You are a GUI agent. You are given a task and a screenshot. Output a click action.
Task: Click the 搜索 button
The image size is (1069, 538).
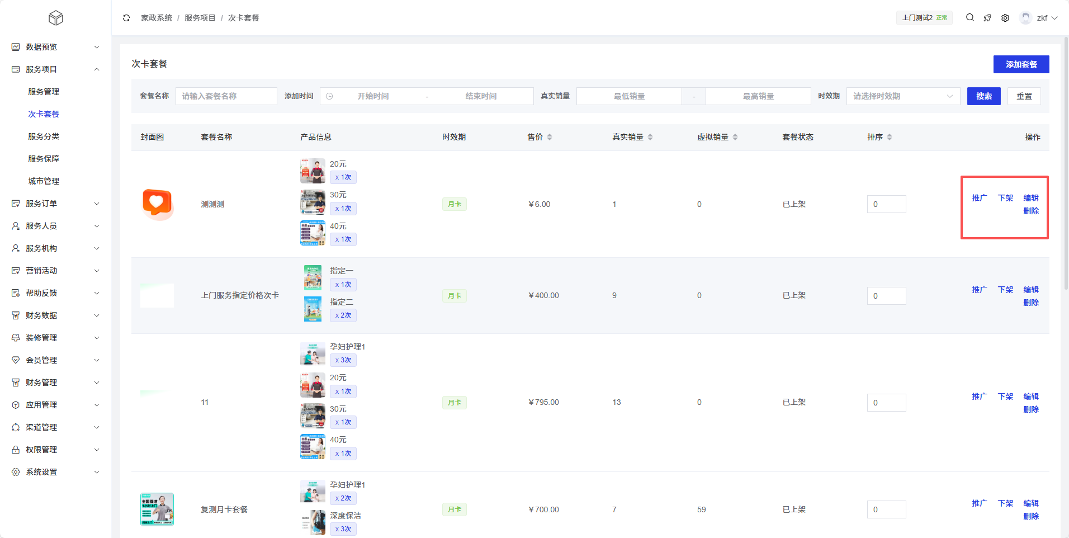click(x=983, y=96)
